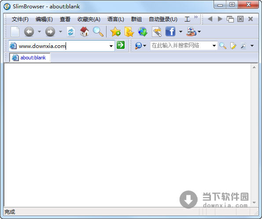Click the SlimBrowser logo in the title bar
Viewport: 262px width, 219px height.
pos(7,7)
